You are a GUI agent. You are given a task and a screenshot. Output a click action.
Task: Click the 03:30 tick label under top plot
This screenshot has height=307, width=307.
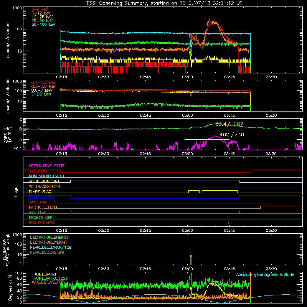(x=271, y=77)
